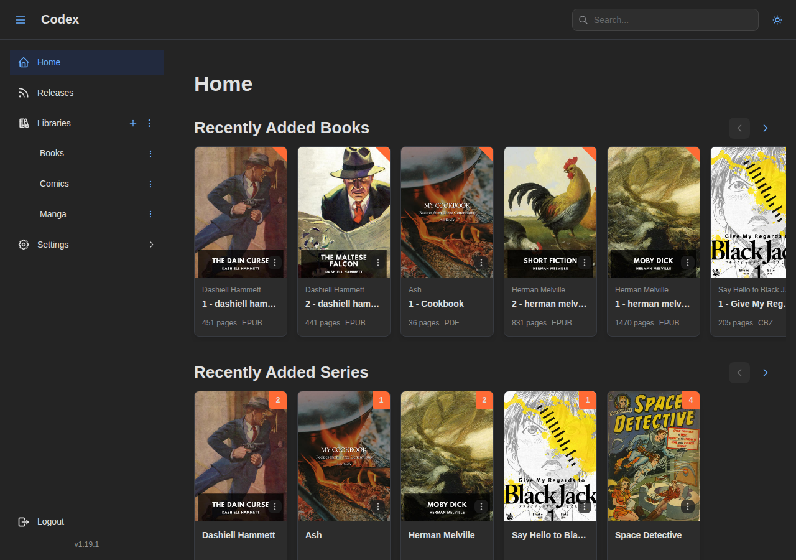The image size is (796, 560).
Task: Open Ash series cover
Action: point(344,456)
